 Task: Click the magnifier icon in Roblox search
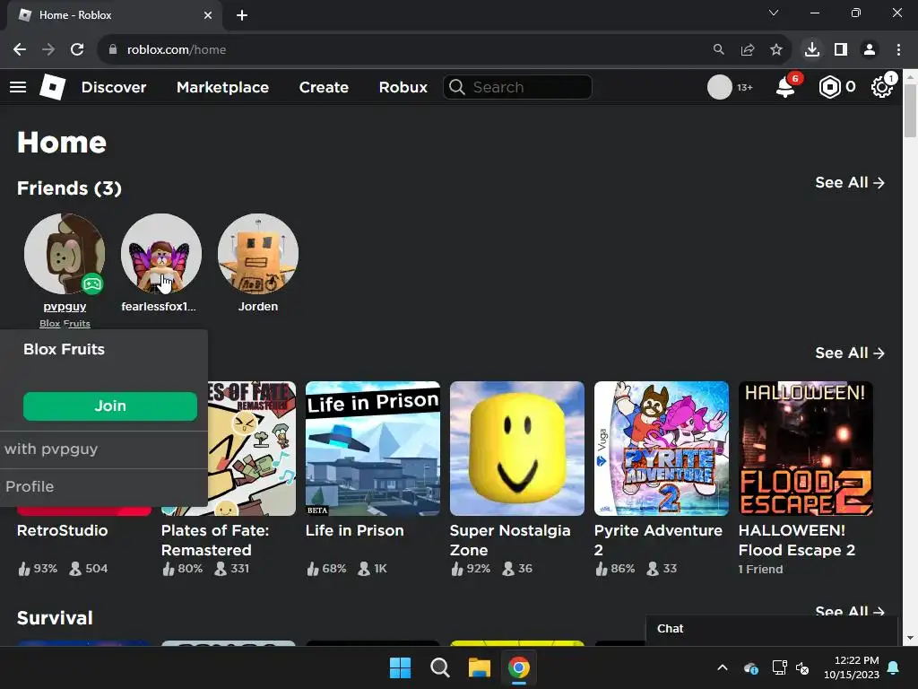click(457, 87)
